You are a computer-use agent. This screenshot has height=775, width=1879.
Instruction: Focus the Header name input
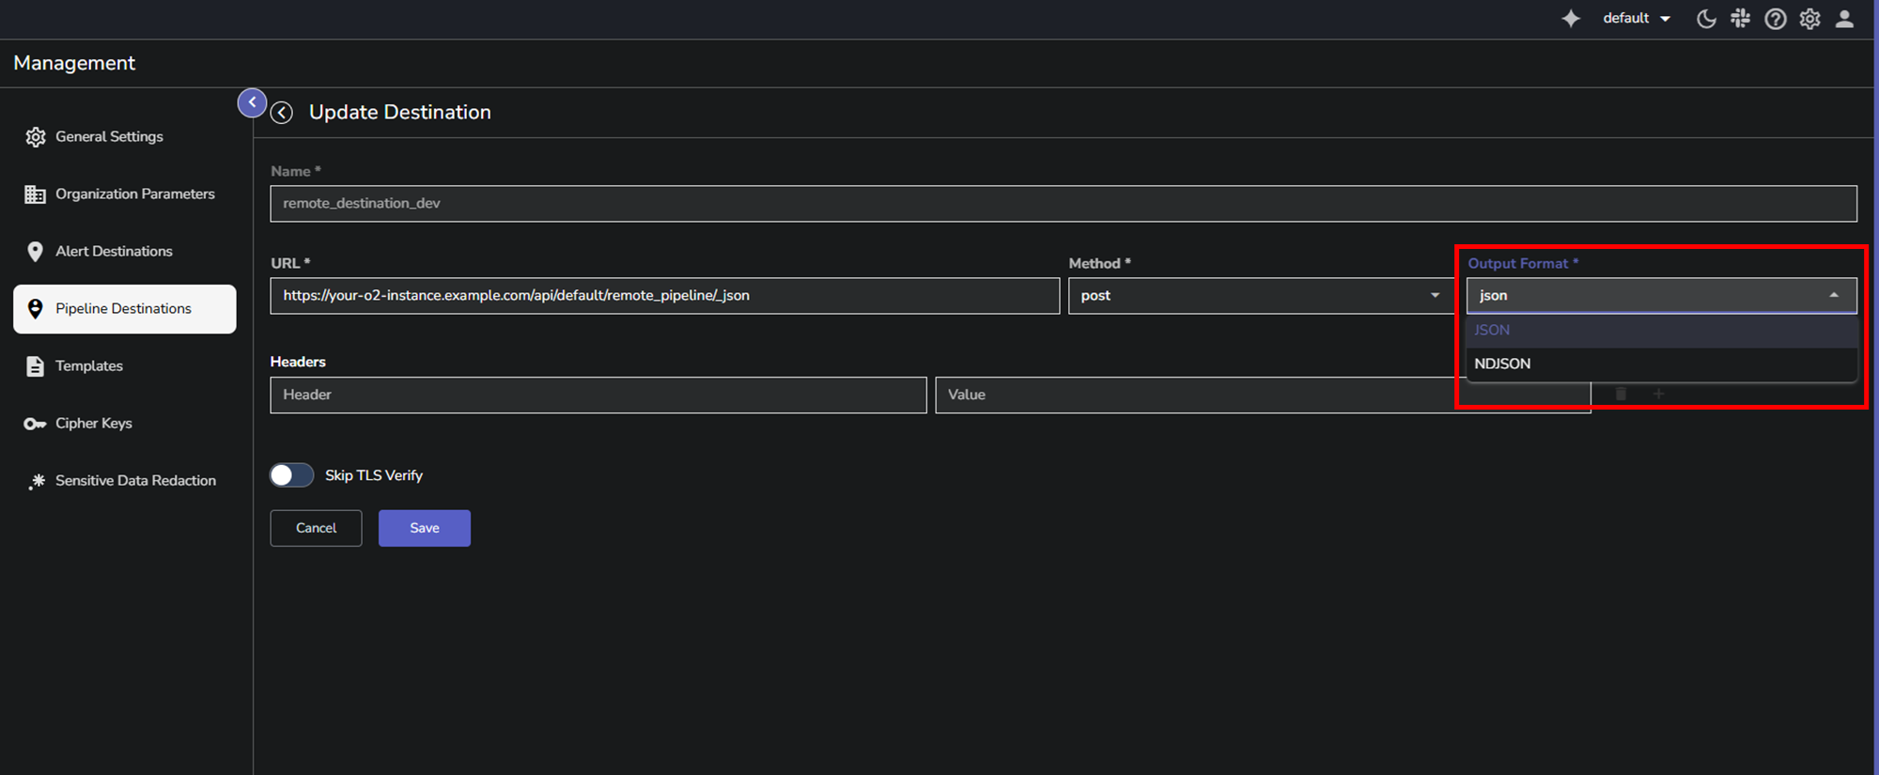click(x=598, y=395)
